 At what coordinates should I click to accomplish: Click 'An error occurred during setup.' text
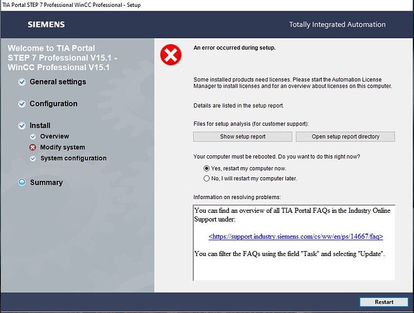(235, 48)
